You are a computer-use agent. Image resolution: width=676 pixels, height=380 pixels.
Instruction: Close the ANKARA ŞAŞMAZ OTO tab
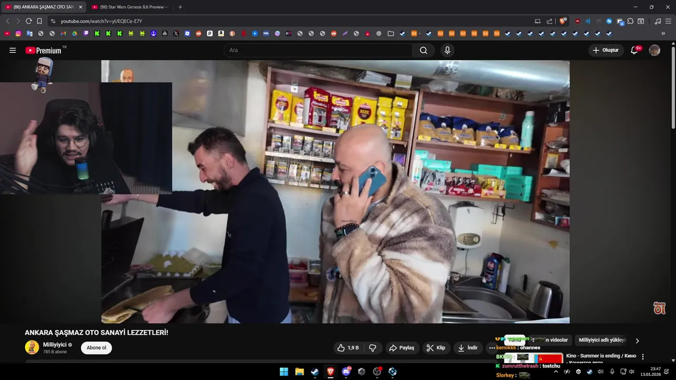click(x=80, y=7)
